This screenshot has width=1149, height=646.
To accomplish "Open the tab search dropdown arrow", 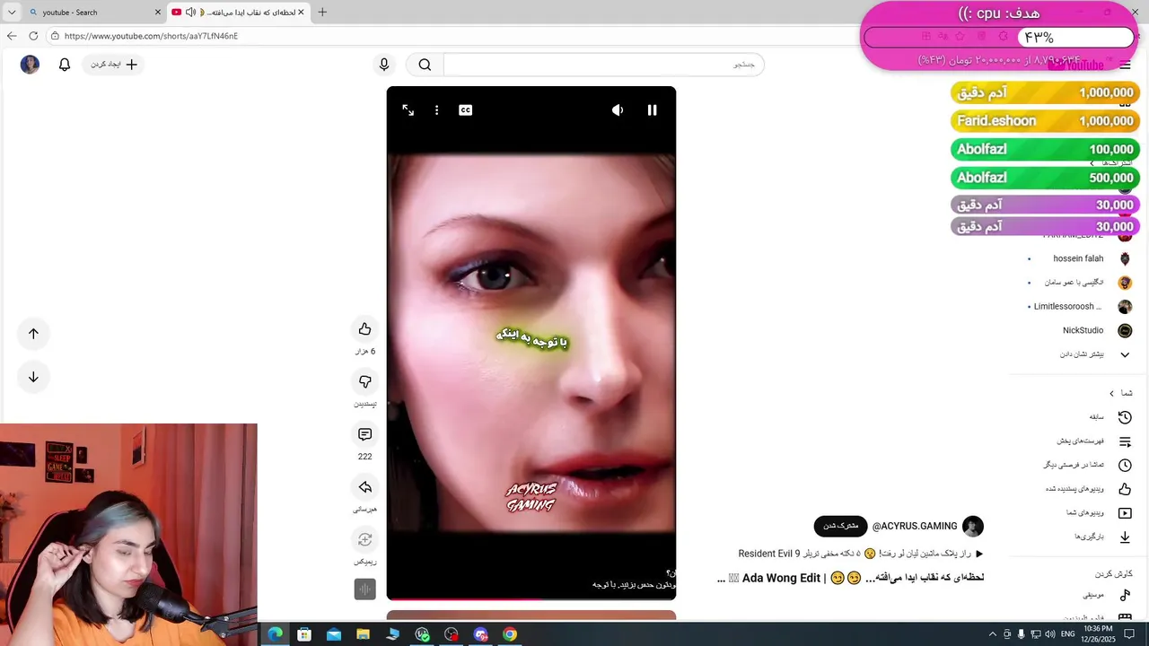I will 12,13.
